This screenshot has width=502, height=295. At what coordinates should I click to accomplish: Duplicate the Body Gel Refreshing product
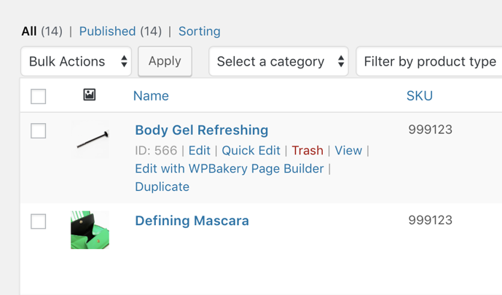coord(162,186)
